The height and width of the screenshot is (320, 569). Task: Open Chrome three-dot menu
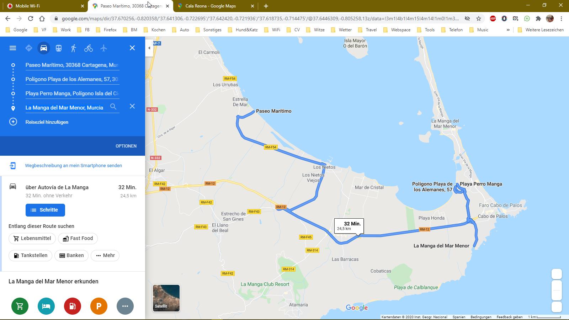coord(561,18)
